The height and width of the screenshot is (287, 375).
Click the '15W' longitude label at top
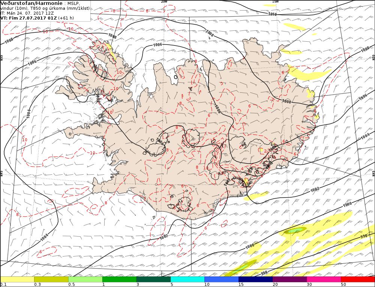pos(275,2)
